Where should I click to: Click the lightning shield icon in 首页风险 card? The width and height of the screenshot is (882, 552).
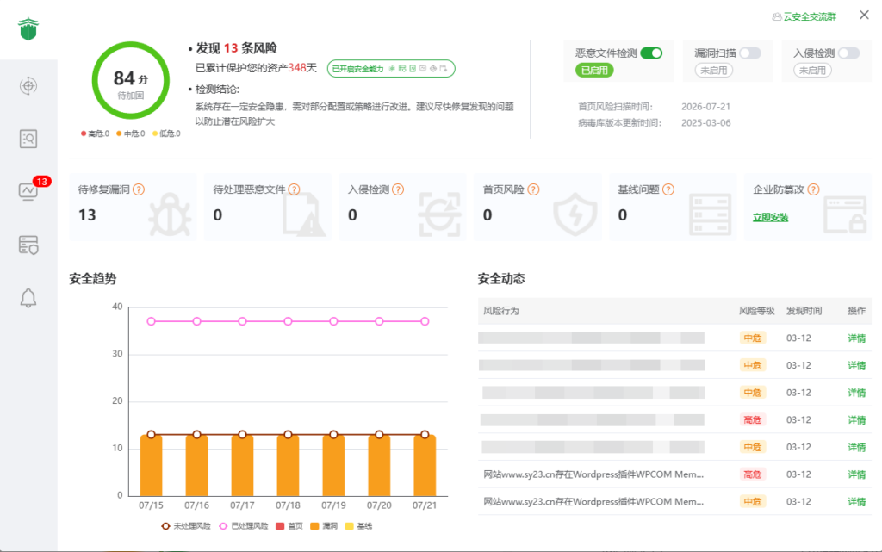point(575,214)
